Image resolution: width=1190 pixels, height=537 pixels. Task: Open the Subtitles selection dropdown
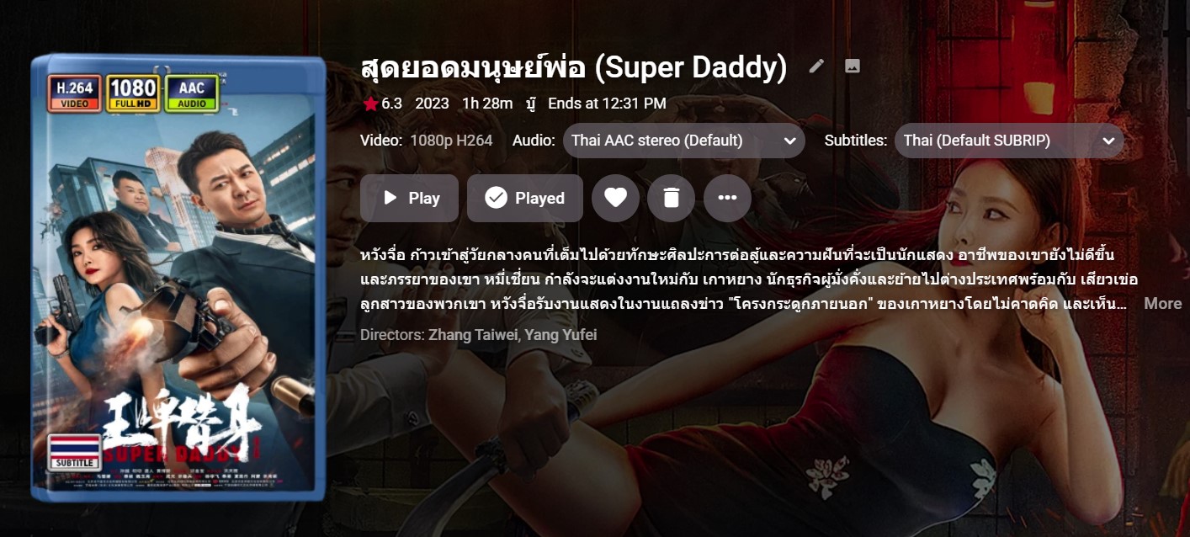click(1009, 141)
